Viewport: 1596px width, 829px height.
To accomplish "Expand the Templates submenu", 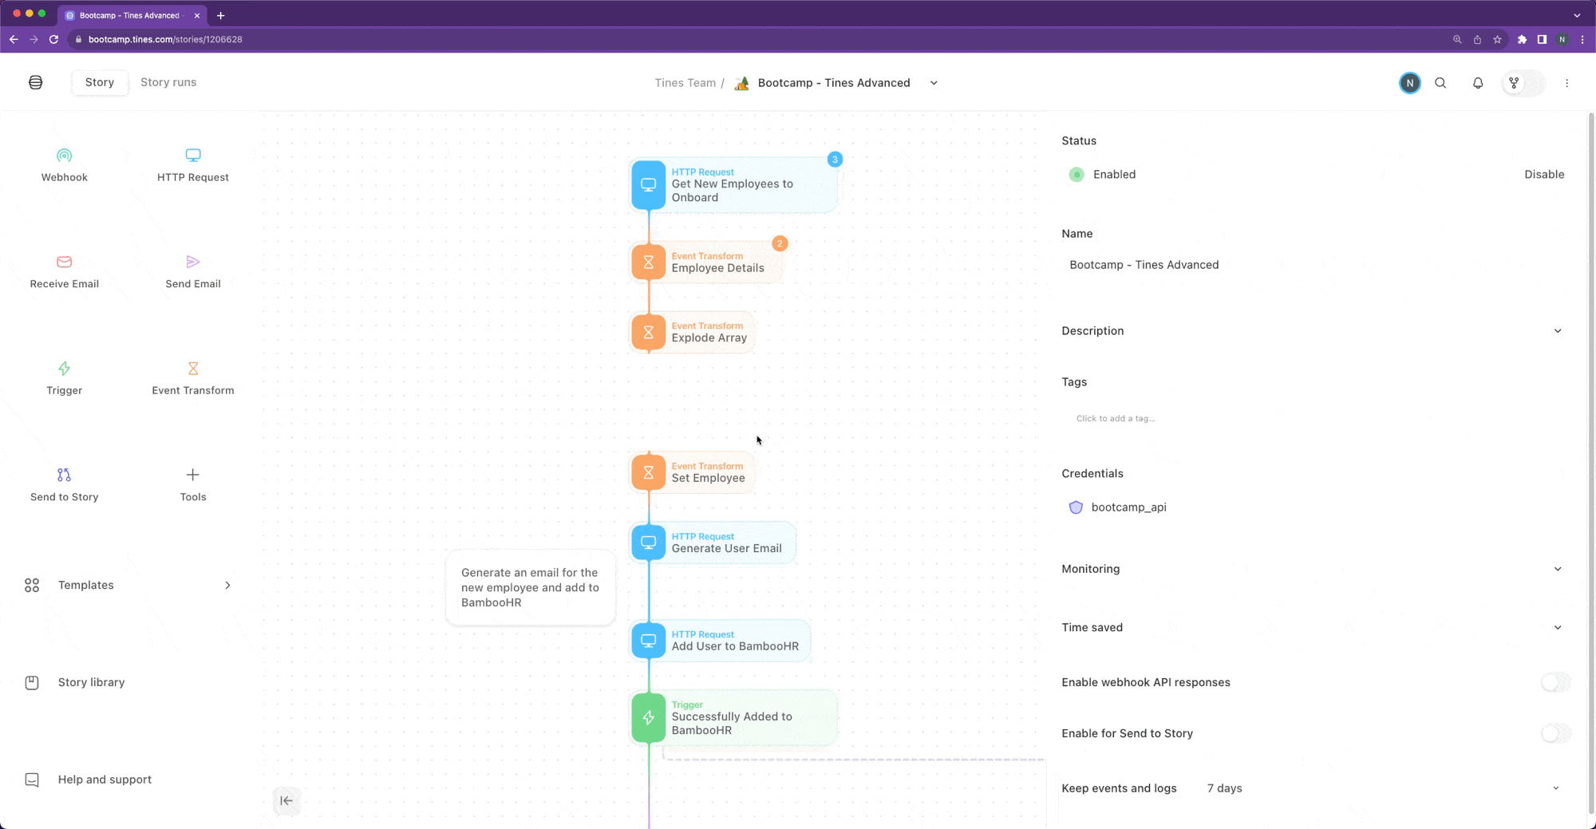I will click(x=227, y=585).
